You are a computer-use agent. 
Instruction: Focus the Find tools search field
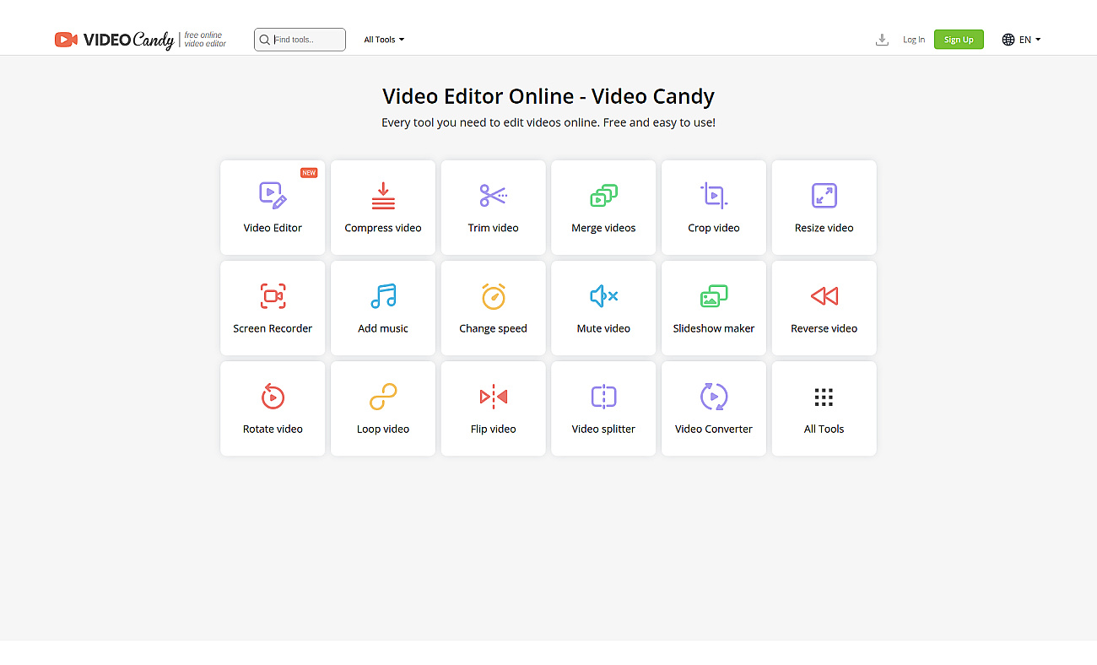tap(300, 40)
